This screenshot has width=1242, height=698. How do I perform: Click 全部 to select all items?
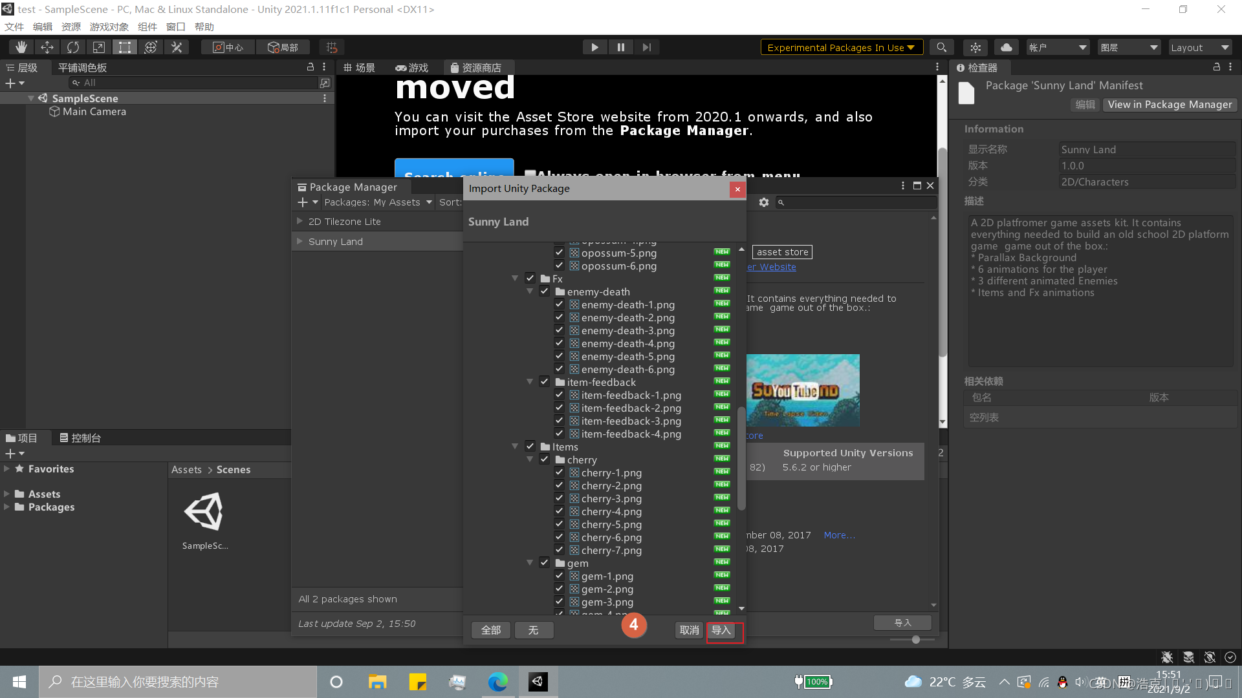click(x=491, y=630)
